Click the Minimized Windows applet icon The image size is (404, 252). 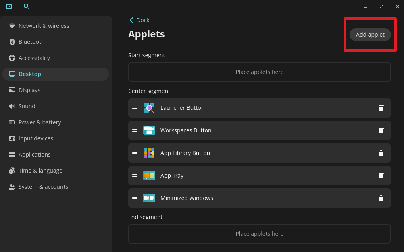149,198
